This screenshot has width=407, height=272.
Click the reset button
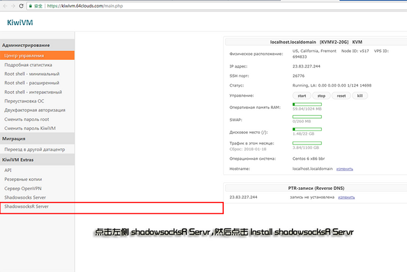point(341,96)
